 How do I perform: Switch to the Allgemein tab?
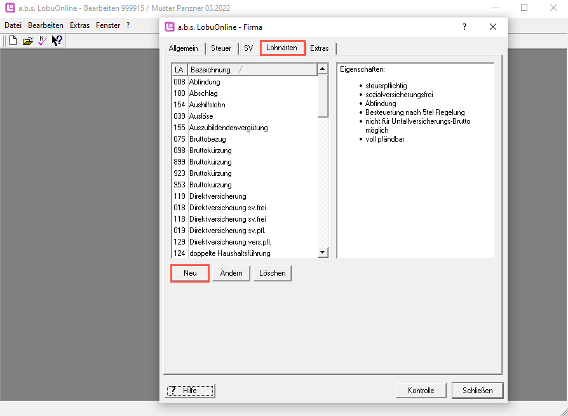(x=183, y=48)
